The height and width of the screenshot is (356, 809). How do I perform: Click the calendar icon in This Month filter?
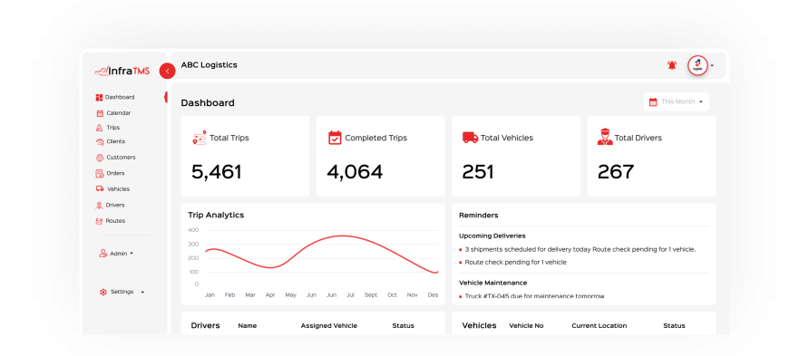[x=653, y=101]
